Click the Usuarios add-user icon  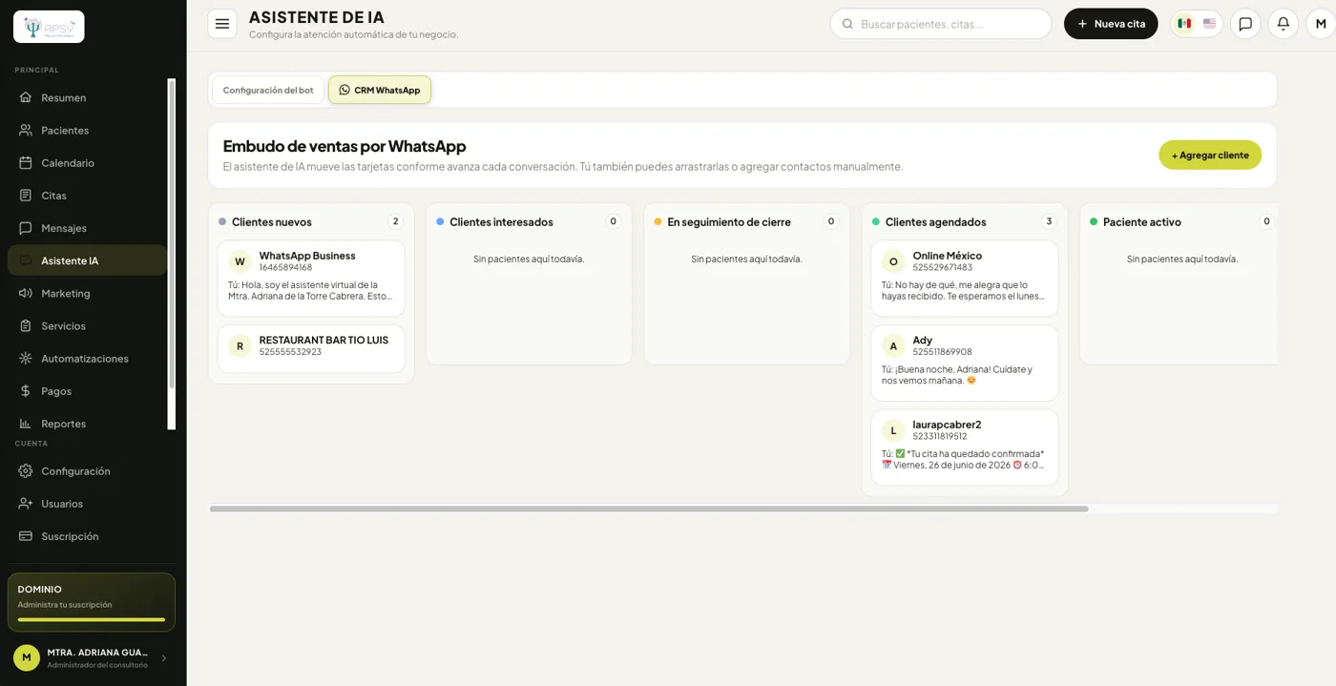coord(26,503)
